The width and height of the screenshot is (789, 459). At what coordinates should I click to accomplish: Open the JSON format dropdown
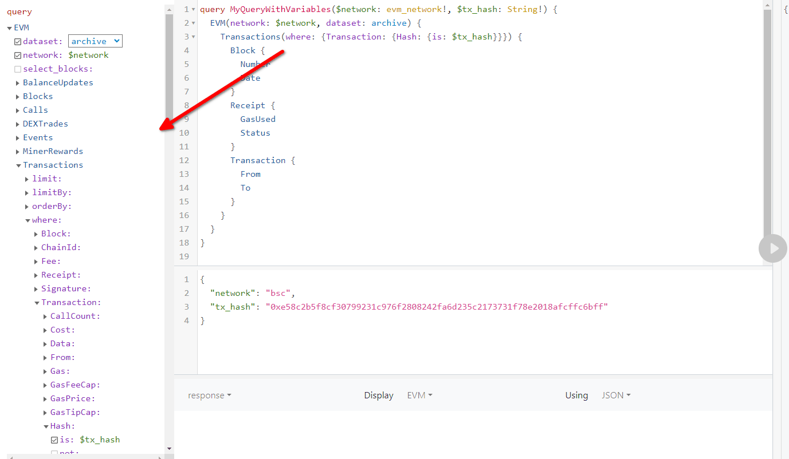pos(616,395)
